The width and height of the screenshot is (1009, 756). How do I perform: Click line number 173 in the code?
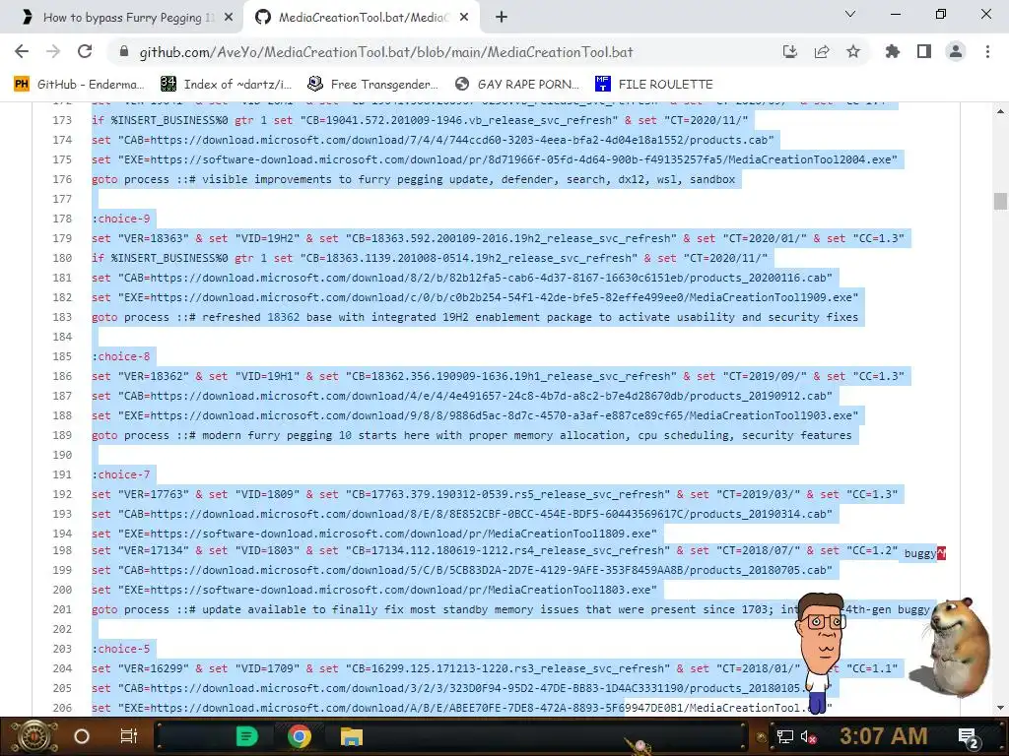[62, 120]
